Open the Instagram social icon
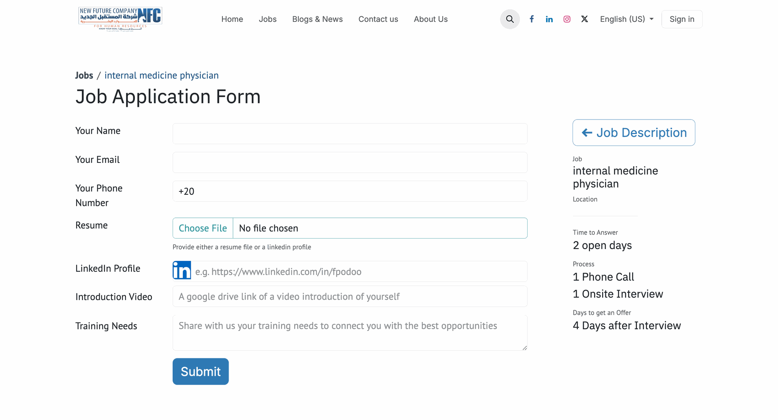This screenshot has height=420, width=778. click(567, 19)
